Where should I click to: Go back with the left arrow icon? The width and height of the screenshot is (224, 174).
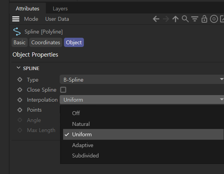tap(156, 19)
